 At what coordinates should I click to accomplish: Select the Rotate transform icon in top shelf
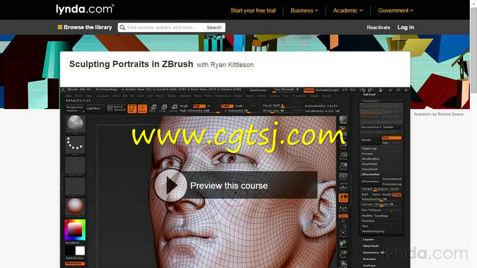174,108
